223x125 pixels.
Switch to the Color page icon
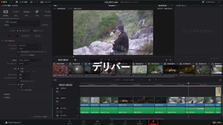125,121
